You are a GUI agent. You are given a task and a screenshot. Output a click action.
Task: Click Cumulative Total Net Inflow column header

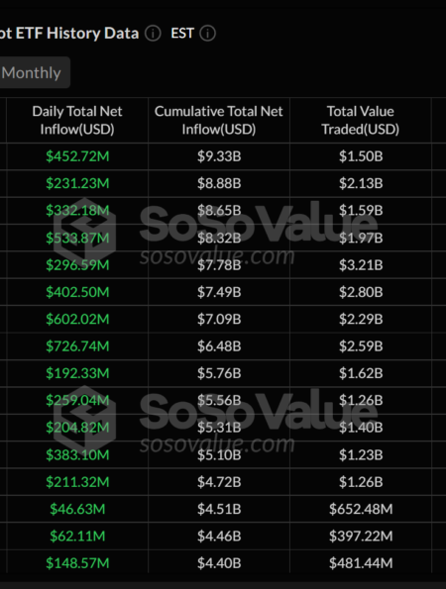click(x=219, y=120)
